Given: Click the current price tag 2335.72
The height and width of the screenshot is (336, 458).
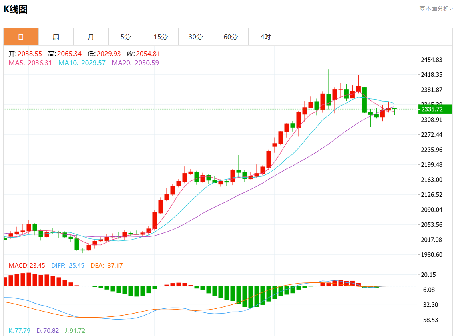Looking at the screenshot, I should point(436,109).
